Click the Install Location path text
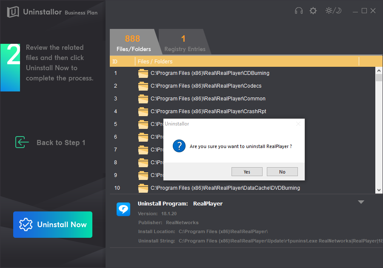The image size is (383, 268). (223, 231)
